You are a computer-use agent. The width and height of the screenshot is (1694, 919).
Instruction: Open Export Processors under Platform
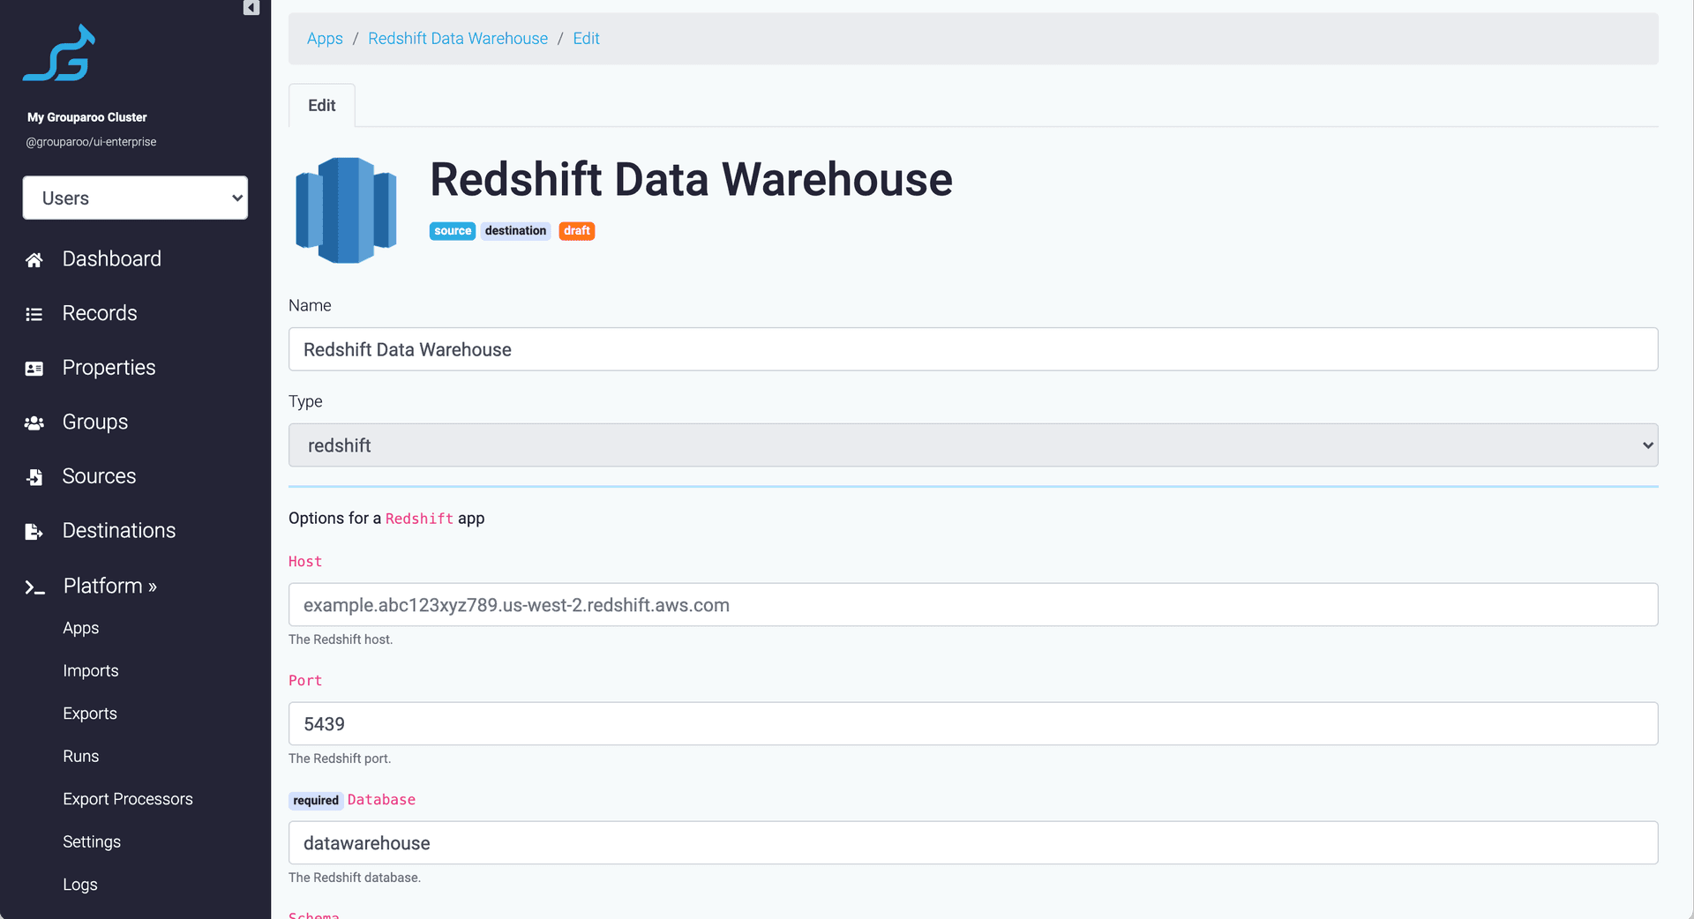coord(128,799)
